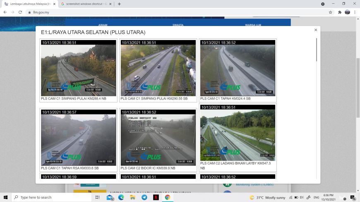The image size is (360, 202).
Task: Click caption PLS CAM C1 TAPAH KM324.4 SB
Action: [x=225, y=99]
